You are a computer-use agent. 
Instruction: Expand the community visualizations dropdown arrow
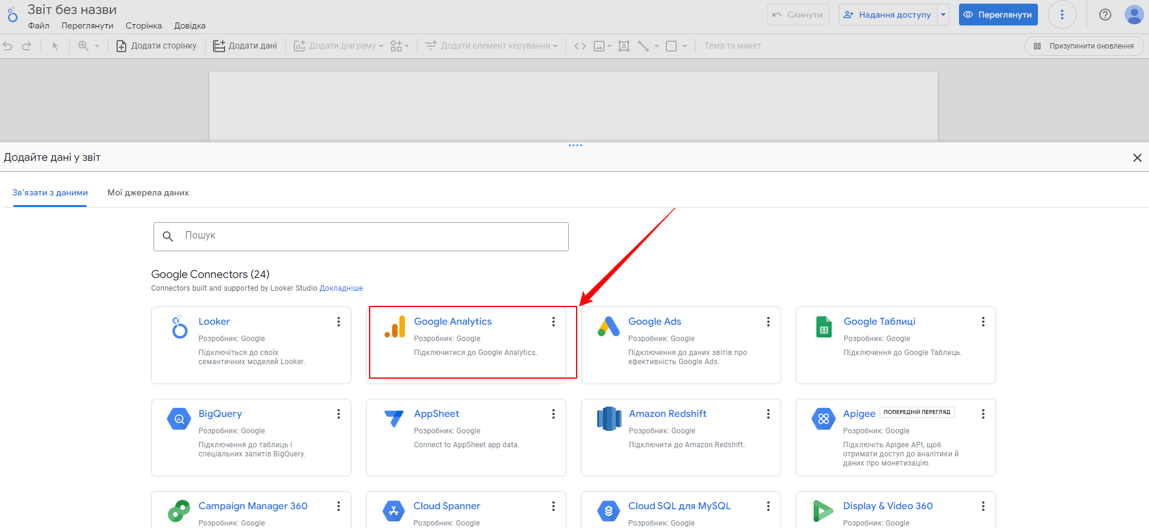[407, 46]
